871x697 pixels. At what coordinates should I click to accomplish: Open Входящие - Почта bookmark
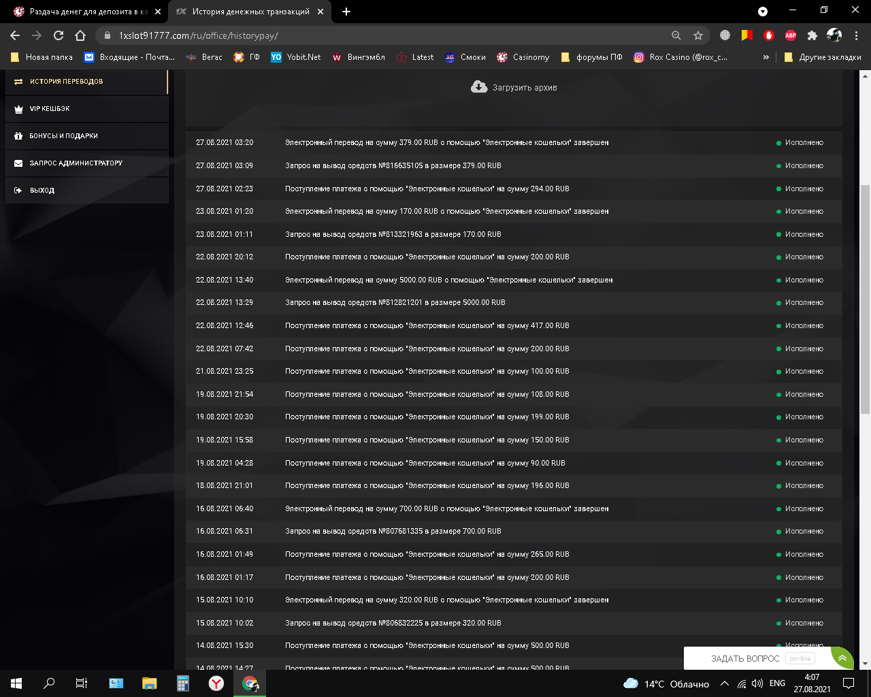pos(129,57)
